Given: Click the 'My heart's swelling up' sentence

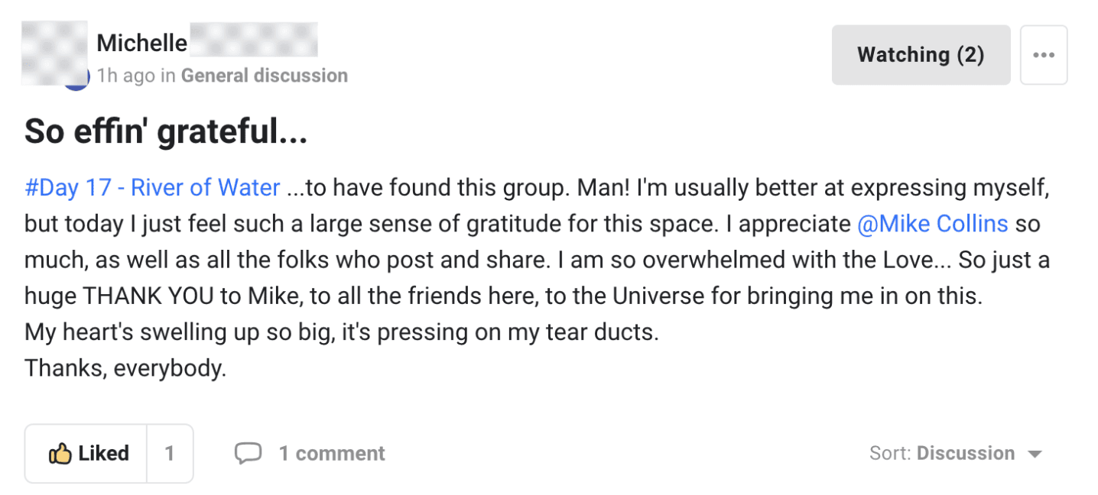Looking at the screenshot, I should click(x=341, y=333).
